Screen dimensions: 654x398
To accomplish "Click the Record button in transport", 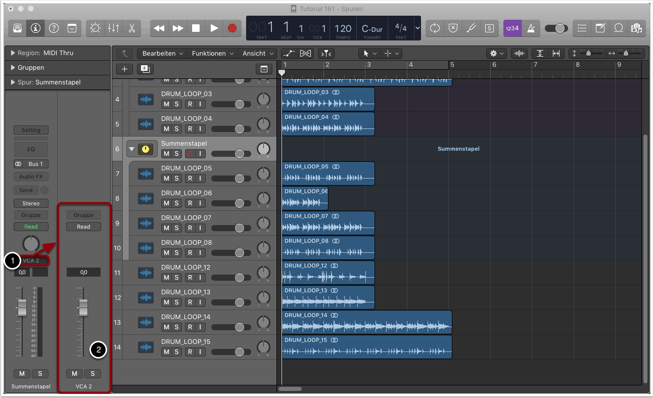I will tap(232, 28).
